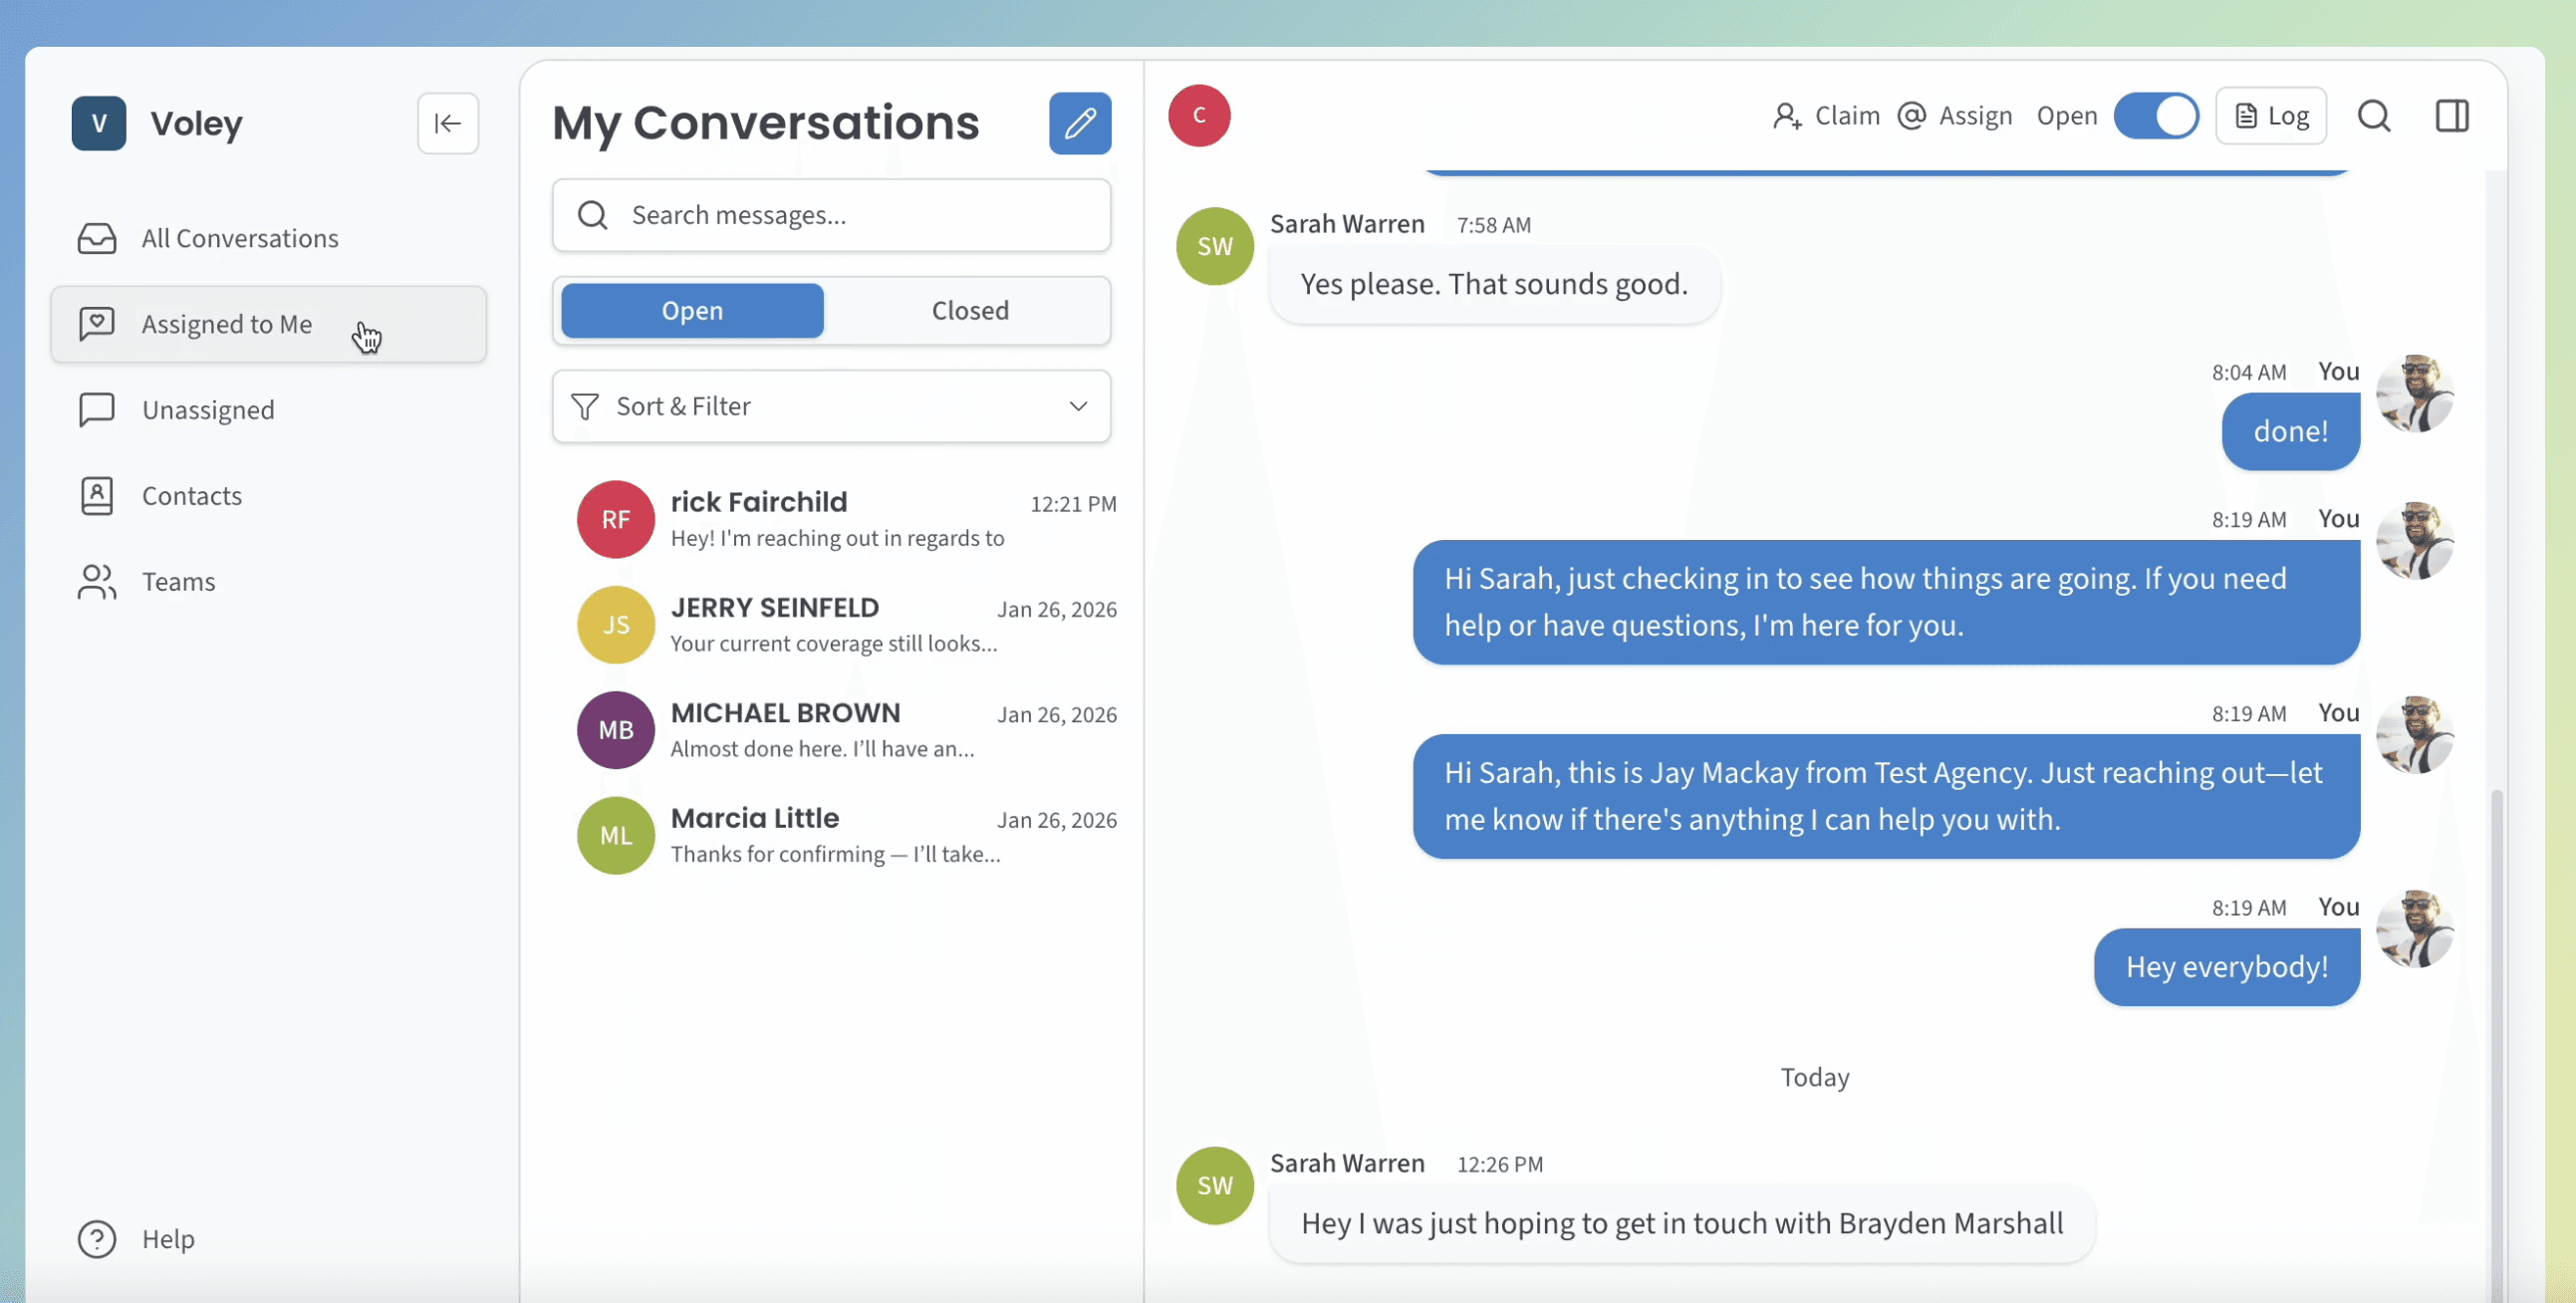This screenshot has height=1303, width=2576.
Task: Click the Assign @ icon
Action: (1911, 116)
